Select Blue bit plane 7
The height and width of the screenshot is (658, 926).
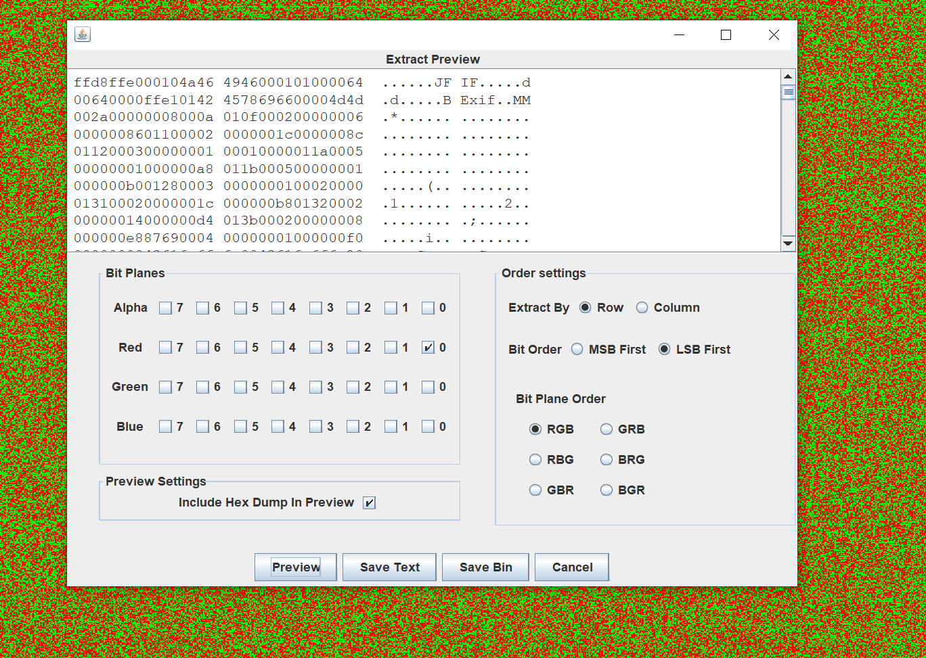pyautogui.click(x=165, y=427)
